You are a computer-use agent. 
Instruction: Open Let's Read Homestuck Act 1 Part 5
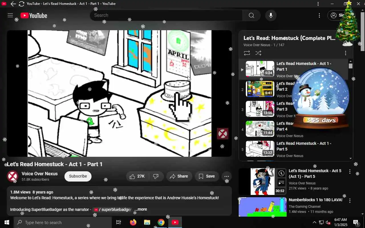click(x=304, y=146)
